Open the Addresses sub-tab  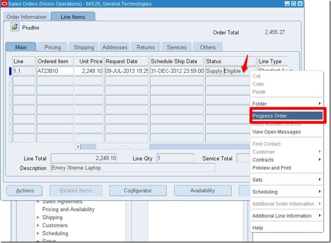click(115, 47)
